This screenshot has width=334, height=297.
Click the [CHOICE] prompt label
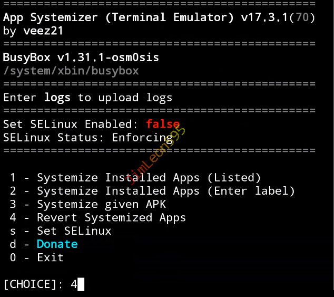pyautogui.click(x=33, y=284)
